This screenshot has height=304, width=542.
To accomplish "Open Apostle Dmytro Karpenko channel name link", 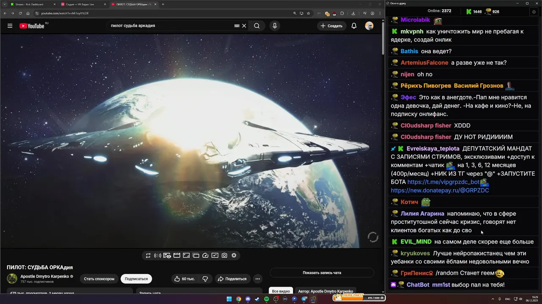I will (x=45, y=276).
